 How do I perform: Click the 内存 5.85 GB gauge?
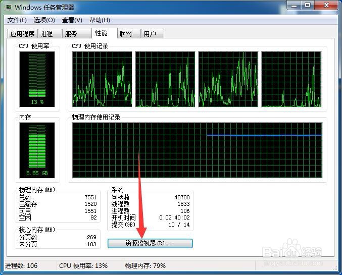tap(37, 150)
